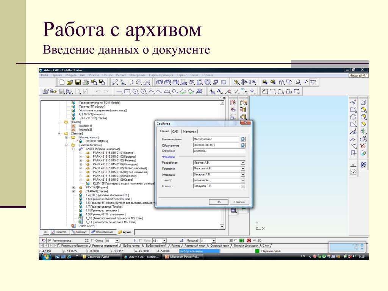Click the tree scrollbar down arrow

(222, 227)
